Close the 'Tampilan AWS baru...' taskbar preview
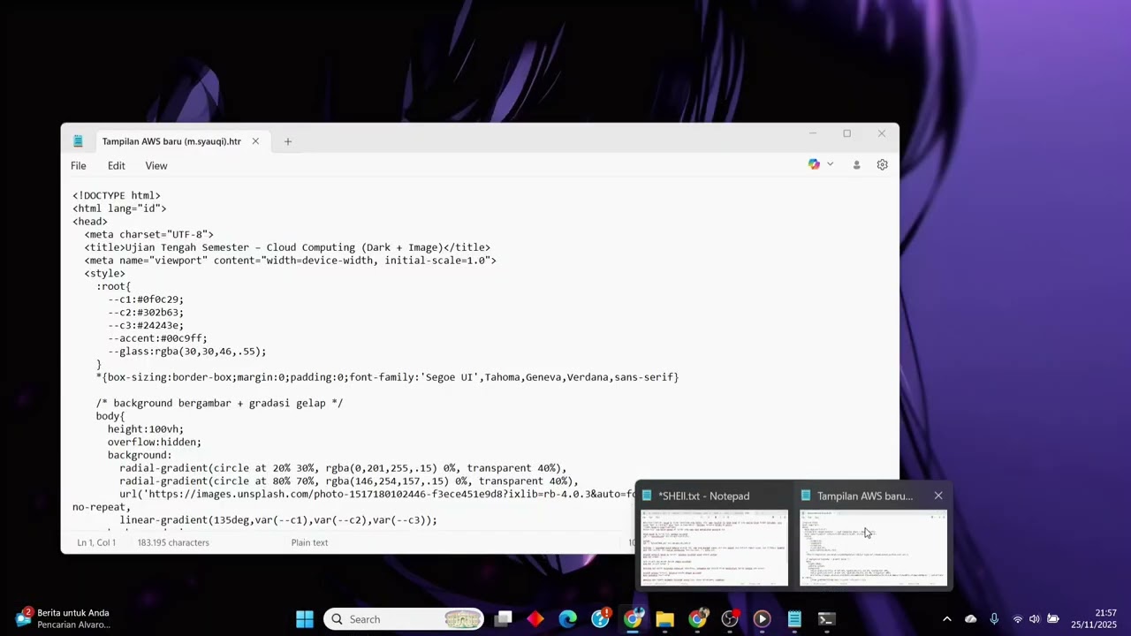 (938, 496)
